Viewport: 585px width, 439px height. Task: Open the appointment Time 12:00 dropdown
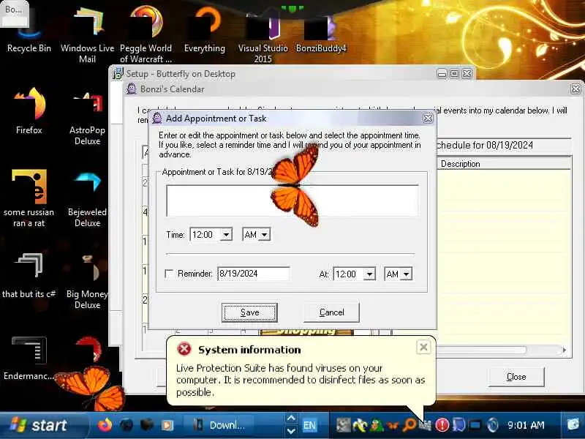pos(226,235)
